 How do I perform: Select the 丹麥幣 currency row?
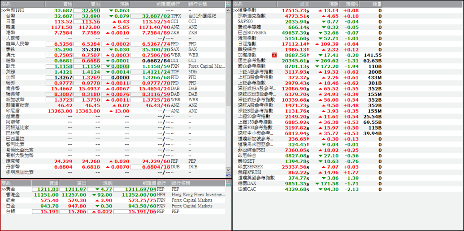click(113, 167)
